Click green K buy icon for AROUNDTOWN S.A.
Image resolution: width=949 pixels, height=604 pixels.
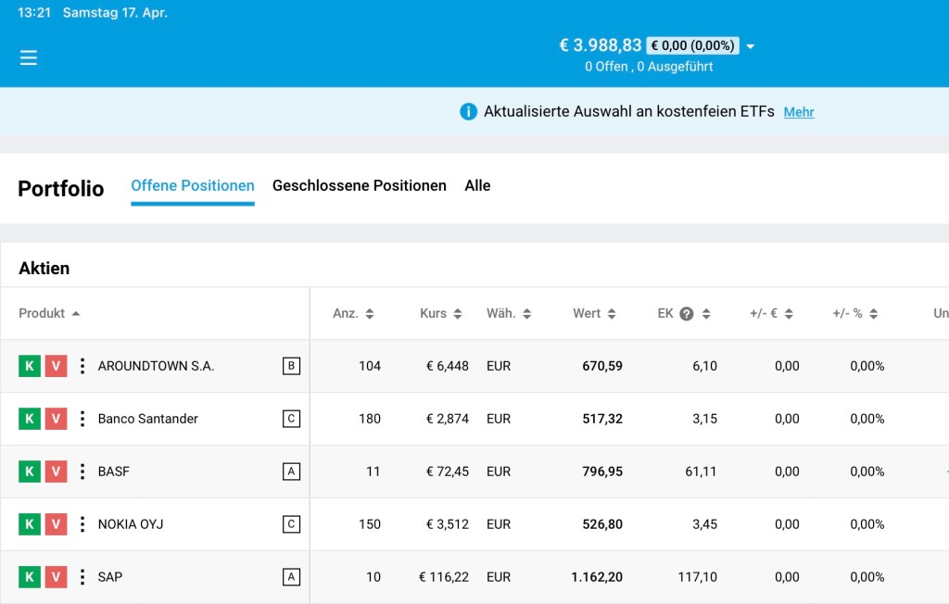(x=29, y=366)
